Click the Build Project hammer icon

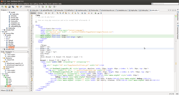point(39,7)
